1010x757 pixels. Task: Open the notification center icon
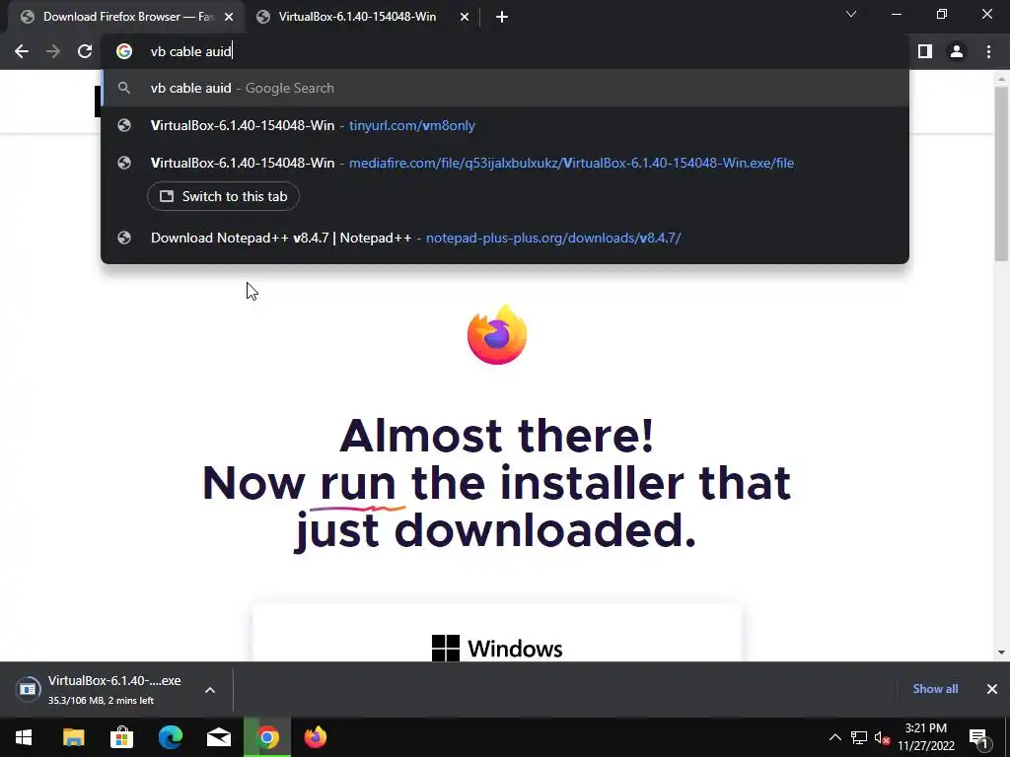tap(978, 737)
